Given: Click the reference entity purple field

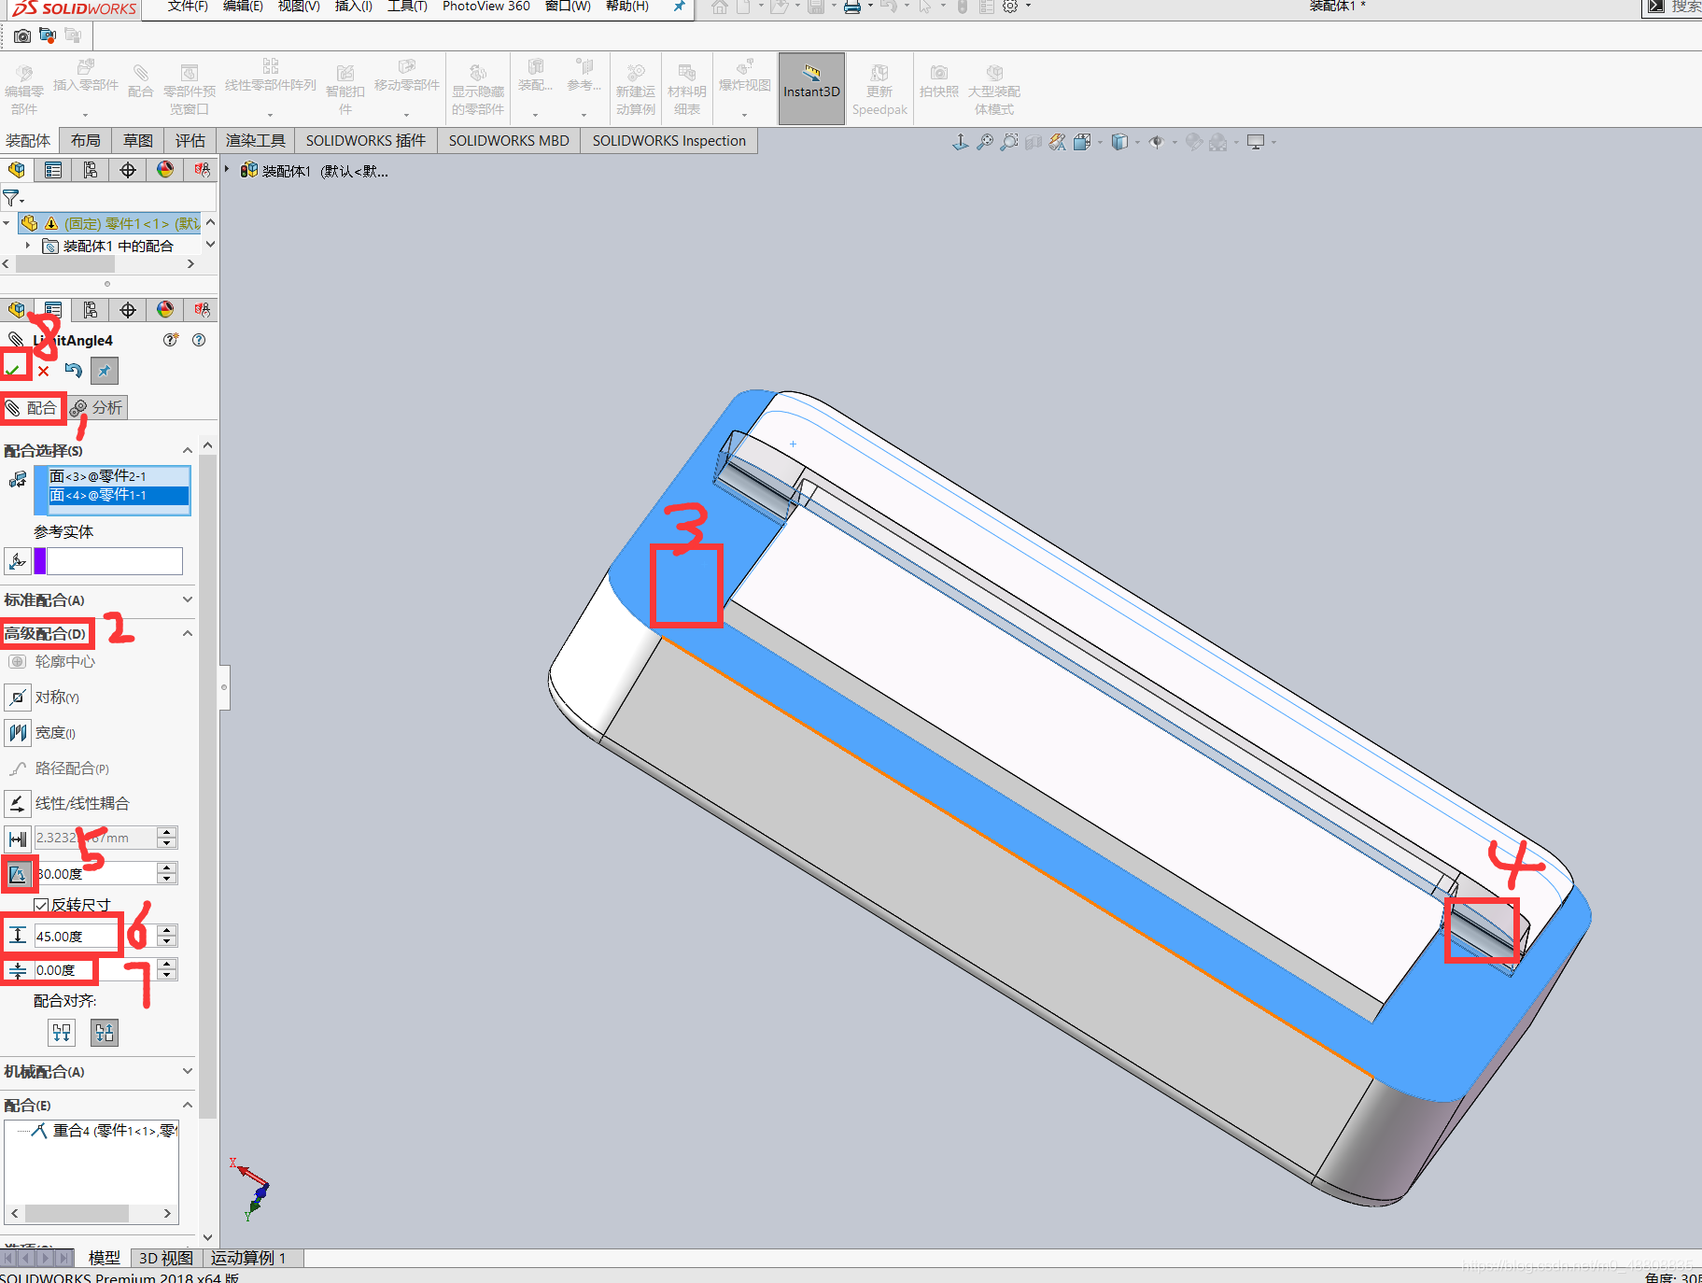Looking at the screenshot, I should [108, 561].
